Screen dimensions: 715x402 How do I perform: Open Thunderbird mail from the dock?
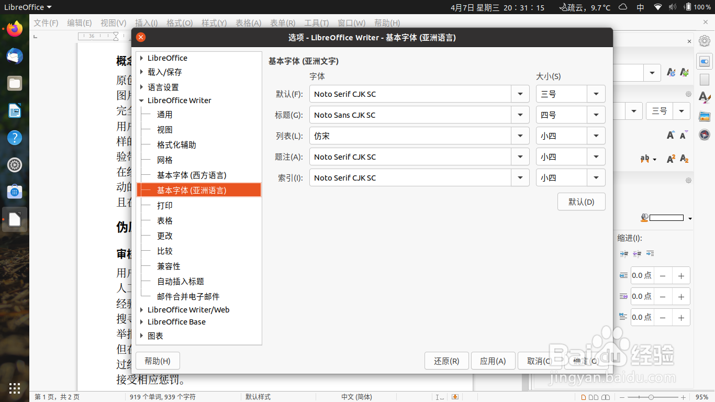[x=15, y=56]
